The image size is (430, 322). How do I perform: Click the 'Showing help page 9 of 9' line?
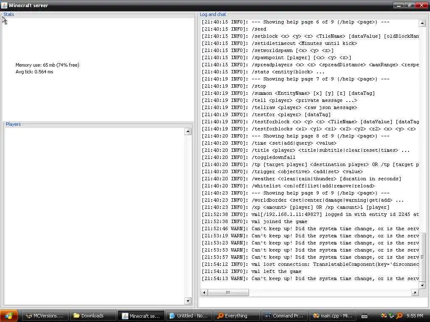tap(295, 193)
